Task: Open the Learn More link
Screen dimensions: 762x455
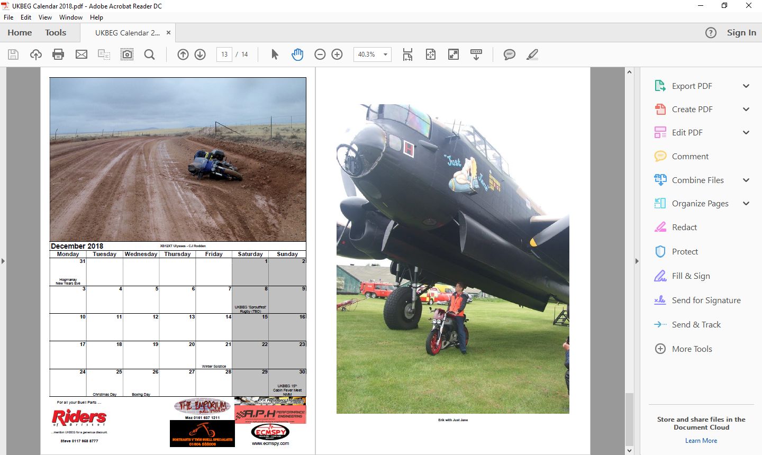Action: (x=701, y=441)
